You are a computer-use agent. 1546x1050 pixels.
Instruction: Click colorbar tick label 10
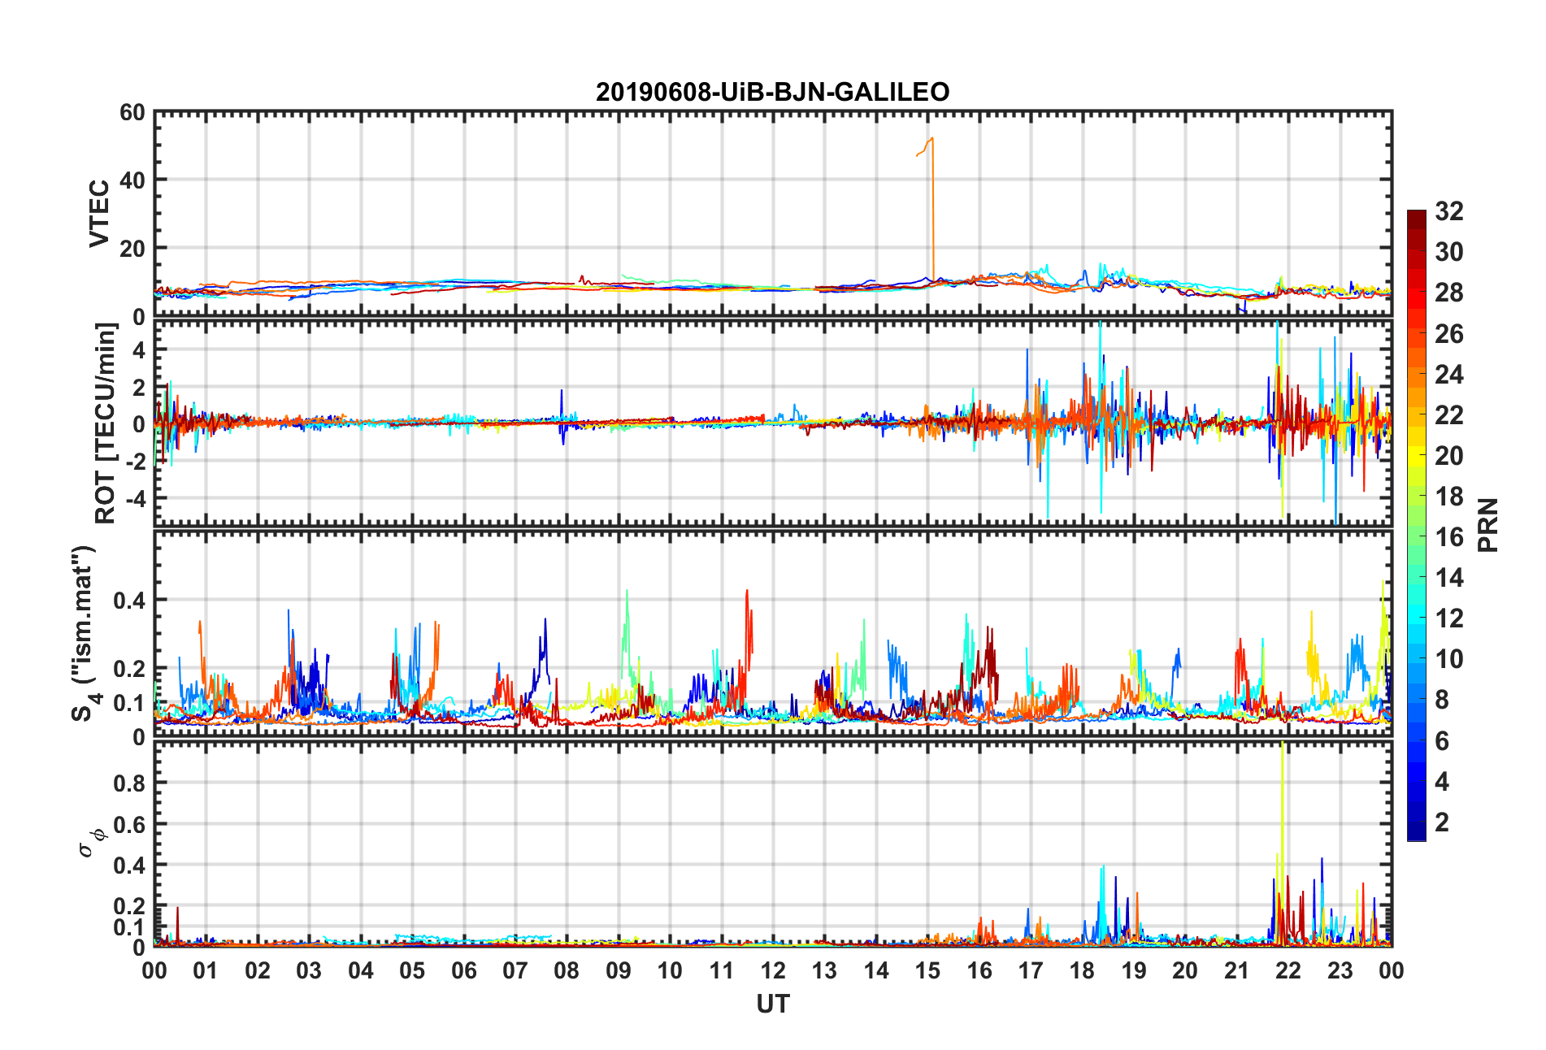(x=1449, y=658)
